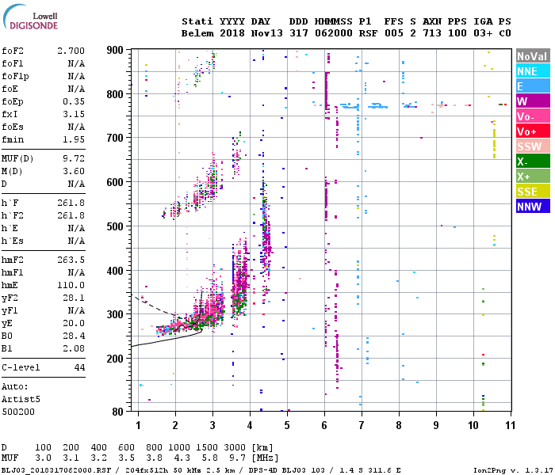The height and width of the screenshot is (475, 555).
Task: Select the X- dark green legend swatch
Action: pyautogui.click(x=533, y=161)
